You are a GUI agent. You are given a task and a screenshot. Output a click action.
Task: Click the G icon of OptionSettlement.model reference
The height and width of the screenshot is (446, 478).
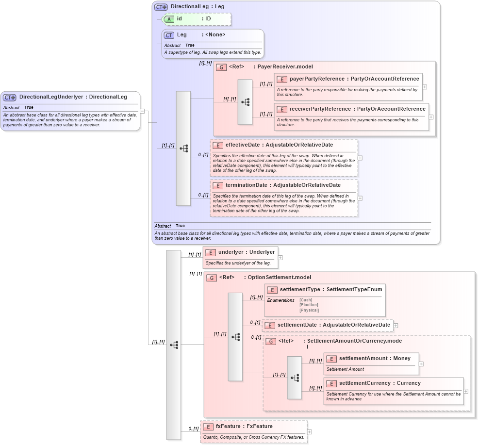[212, 277]
